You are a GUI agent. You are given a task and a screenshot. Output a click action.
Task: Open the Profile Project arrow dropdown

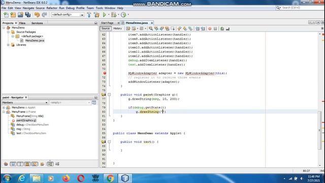(128, 15)
